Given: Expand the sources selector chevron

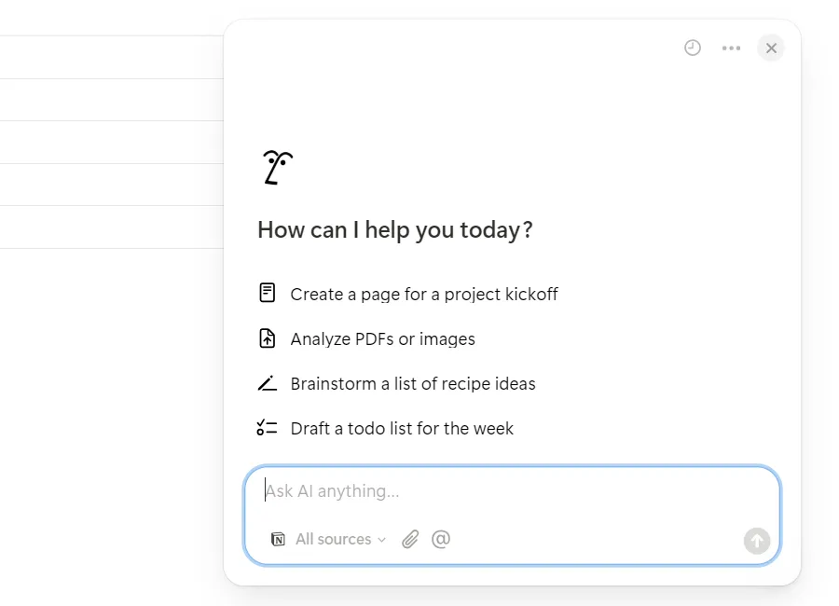Looking at the screenshot, I should pos(382,539).
